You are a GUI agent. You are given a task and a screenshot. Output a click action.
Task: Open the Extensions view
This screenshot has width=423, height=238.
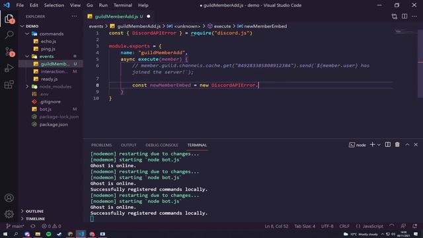click(9, 85)
